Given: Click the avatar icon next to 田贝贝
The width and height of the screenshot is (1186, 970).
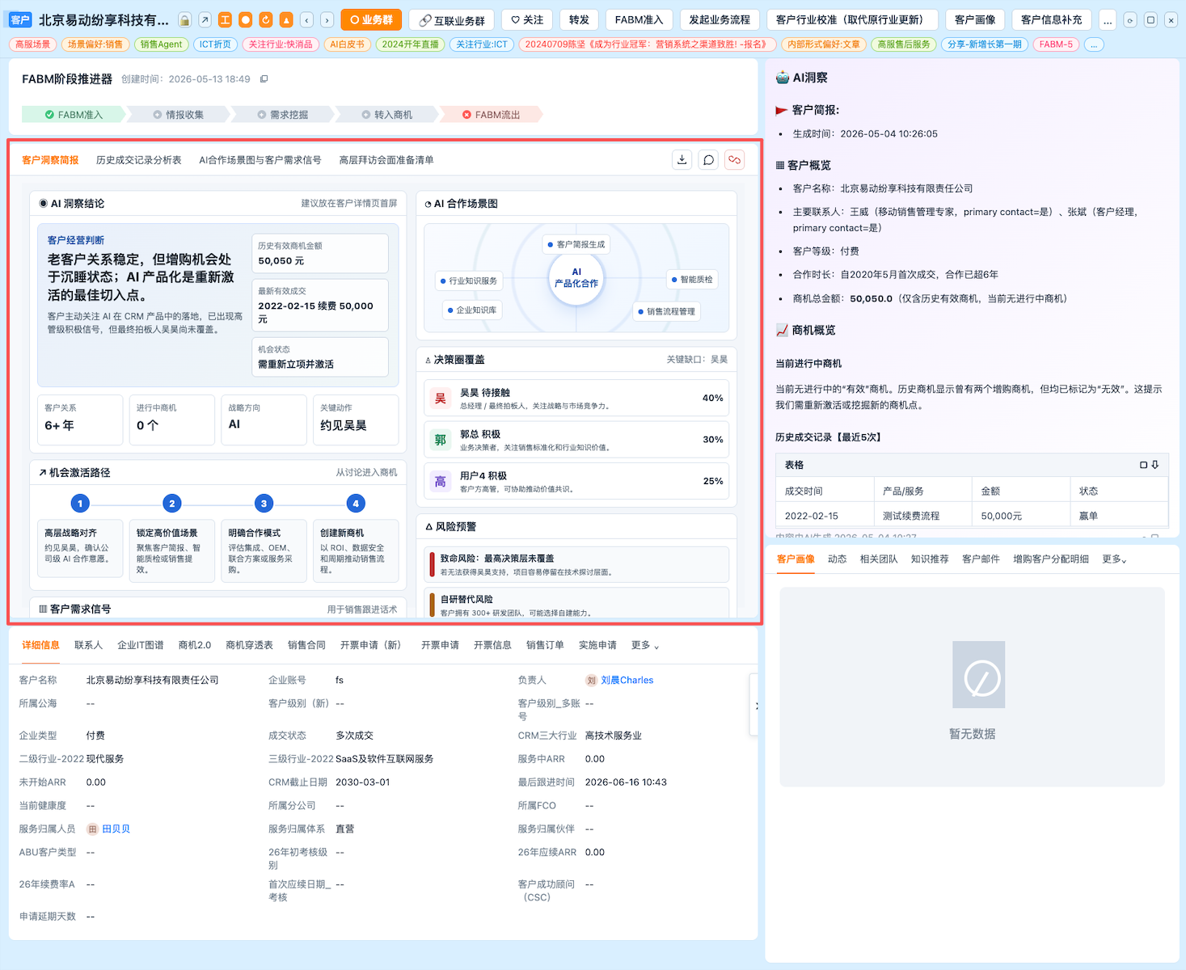Looking at the screenshot, I should (x=93, y=829).
